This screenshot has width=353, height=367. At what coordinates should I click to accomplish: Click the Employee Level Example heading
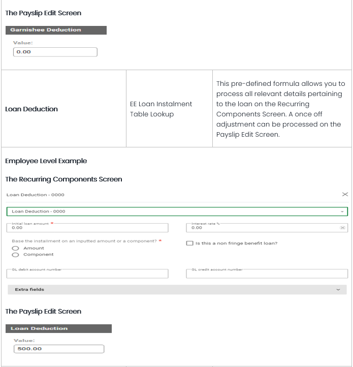click(46, 161)
